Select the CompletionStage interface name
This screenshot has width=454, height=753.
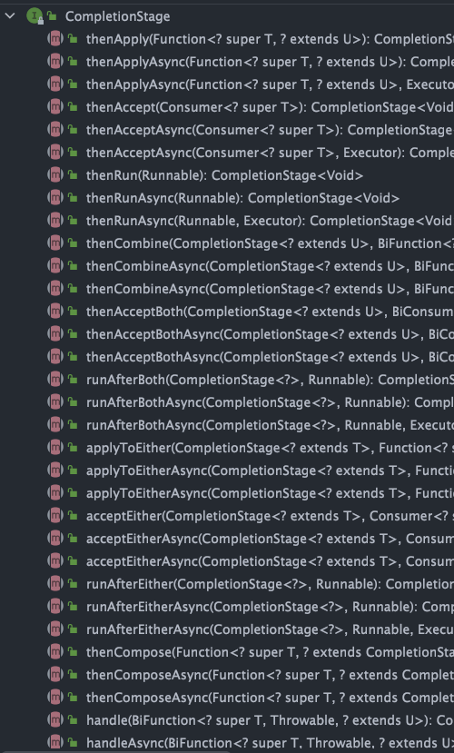[x=117, y=16]
